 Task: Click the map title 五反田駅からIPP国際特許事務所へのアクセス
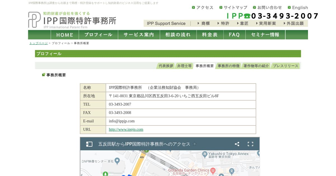coord(144,144)
